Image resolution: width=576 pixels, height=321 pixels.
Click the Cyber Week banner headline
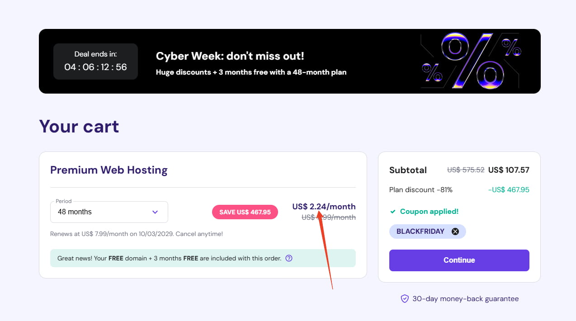click(229, 56)
